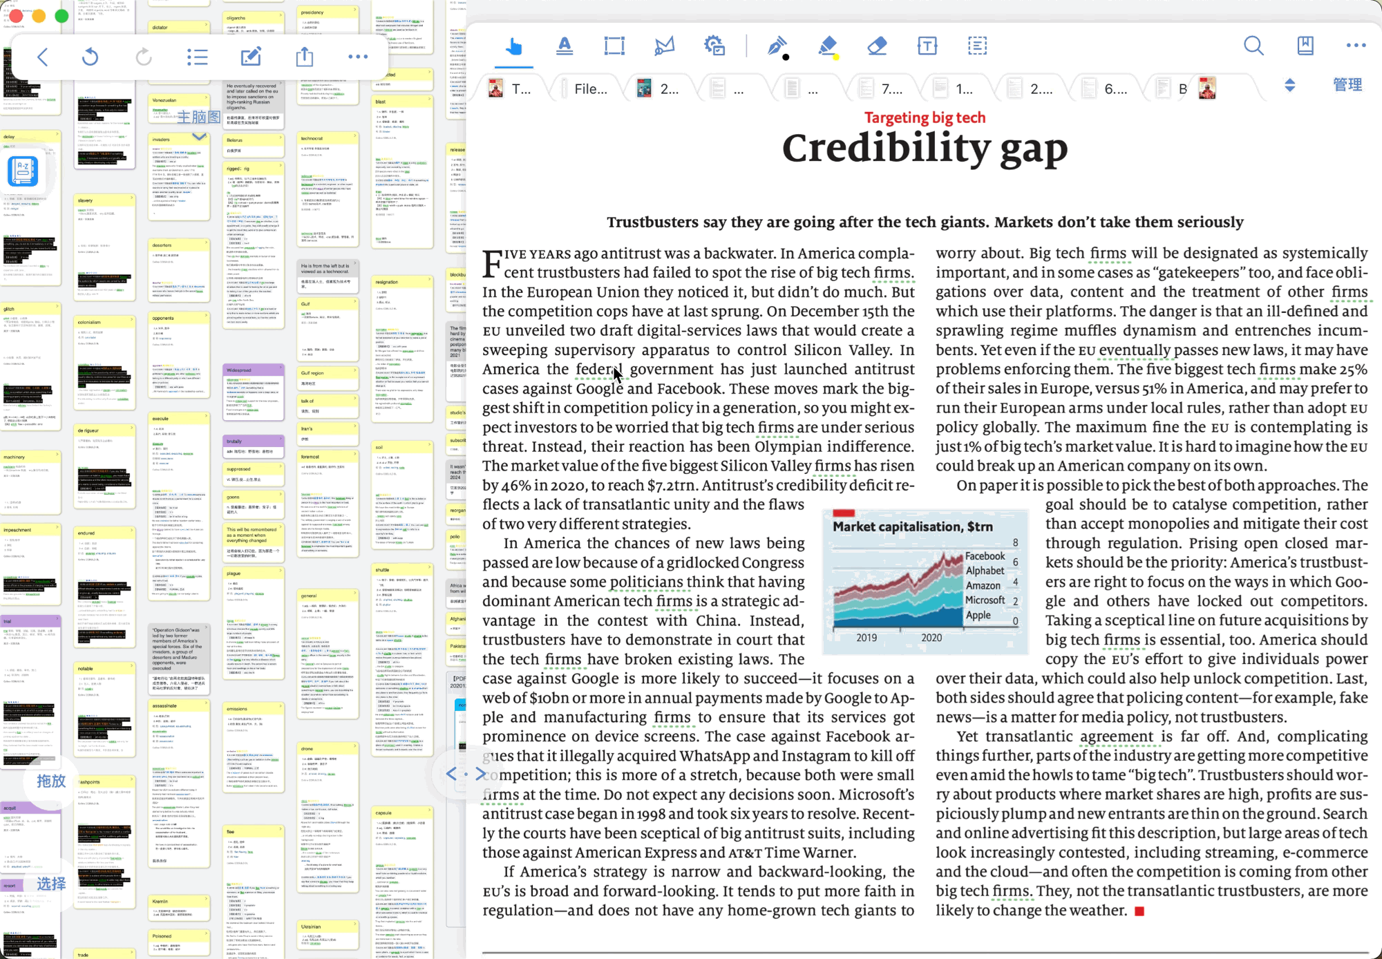Open document search magnifier
This screenshot has width=1382, height=959.
click(x=1253, y=46)
